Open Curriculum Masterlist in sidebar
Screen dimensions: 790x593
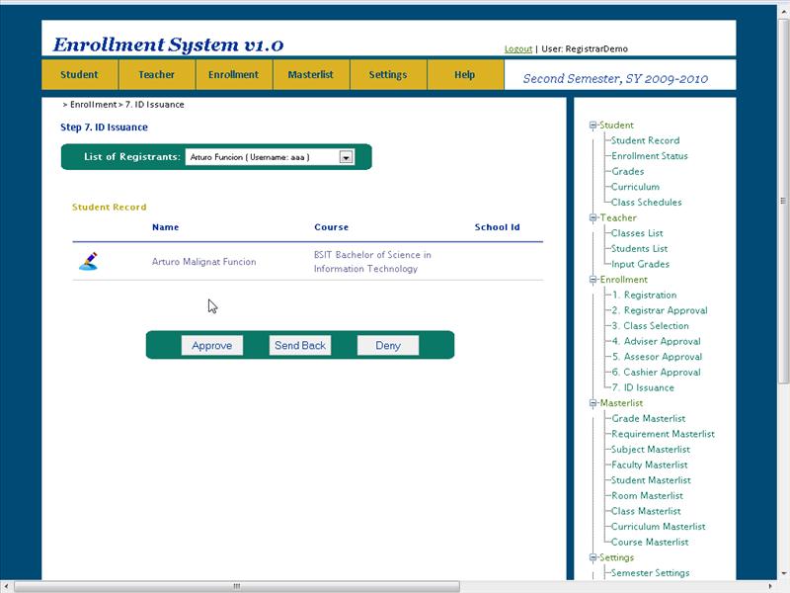tap(659, 527)
